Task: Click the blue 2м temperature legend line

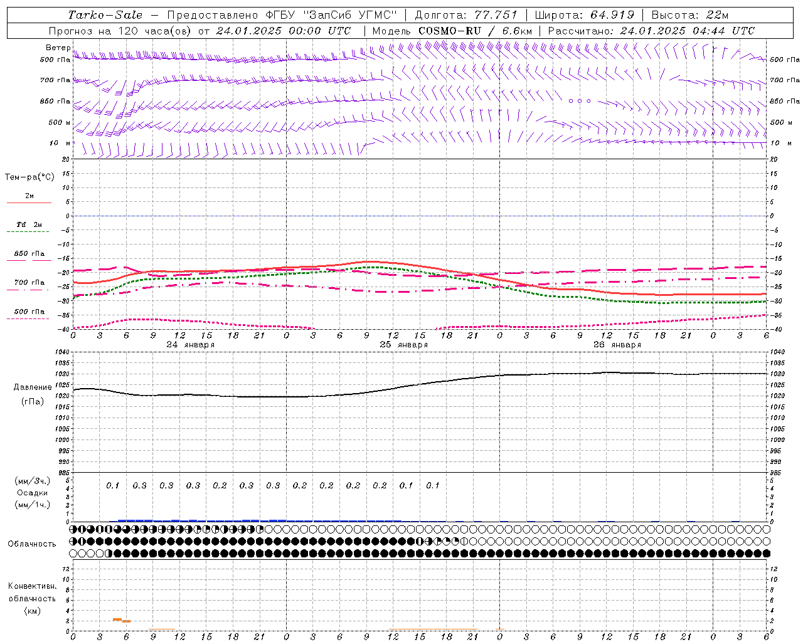Action: coord(29,203)
